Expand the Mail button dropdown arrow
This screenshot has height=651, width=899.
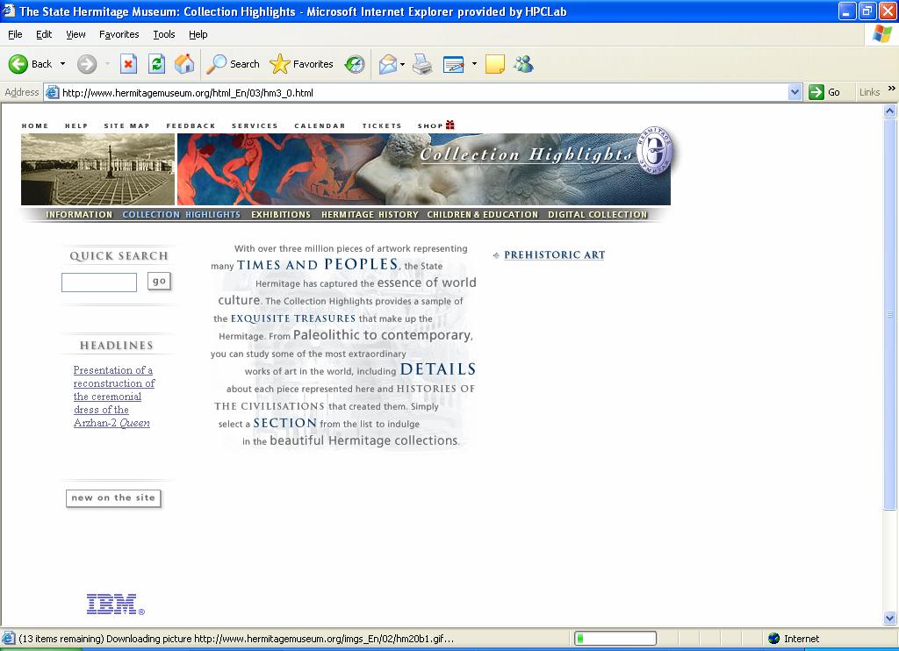[402, 64]
